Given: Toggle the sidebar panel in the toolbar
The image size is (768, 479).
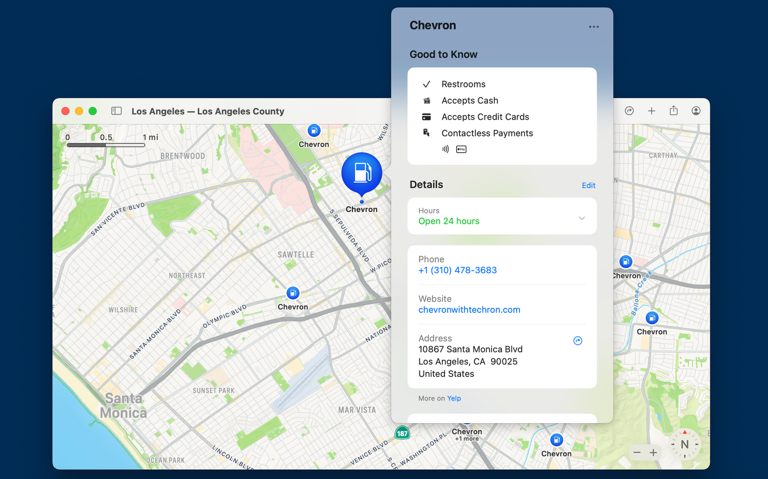Looking at the screenshot, I should tap(116, 111).
